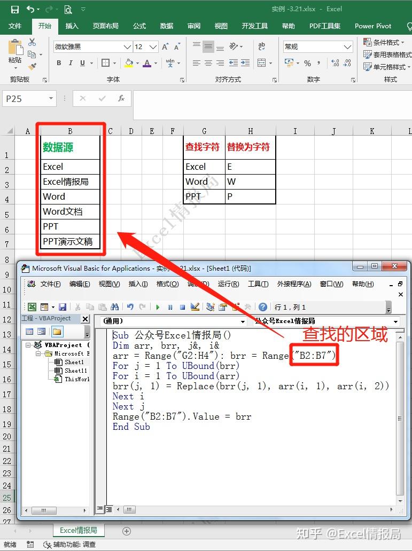The height and width of the screenshot is (551, 412).
Task: Click the purple font color A button
Action: tap(147, 63)
